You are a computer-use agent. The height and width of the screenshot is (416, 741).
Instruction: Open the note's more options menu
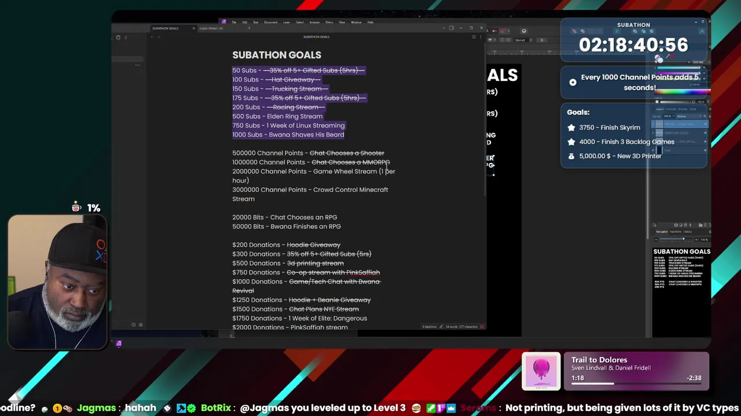coord(480,37)
